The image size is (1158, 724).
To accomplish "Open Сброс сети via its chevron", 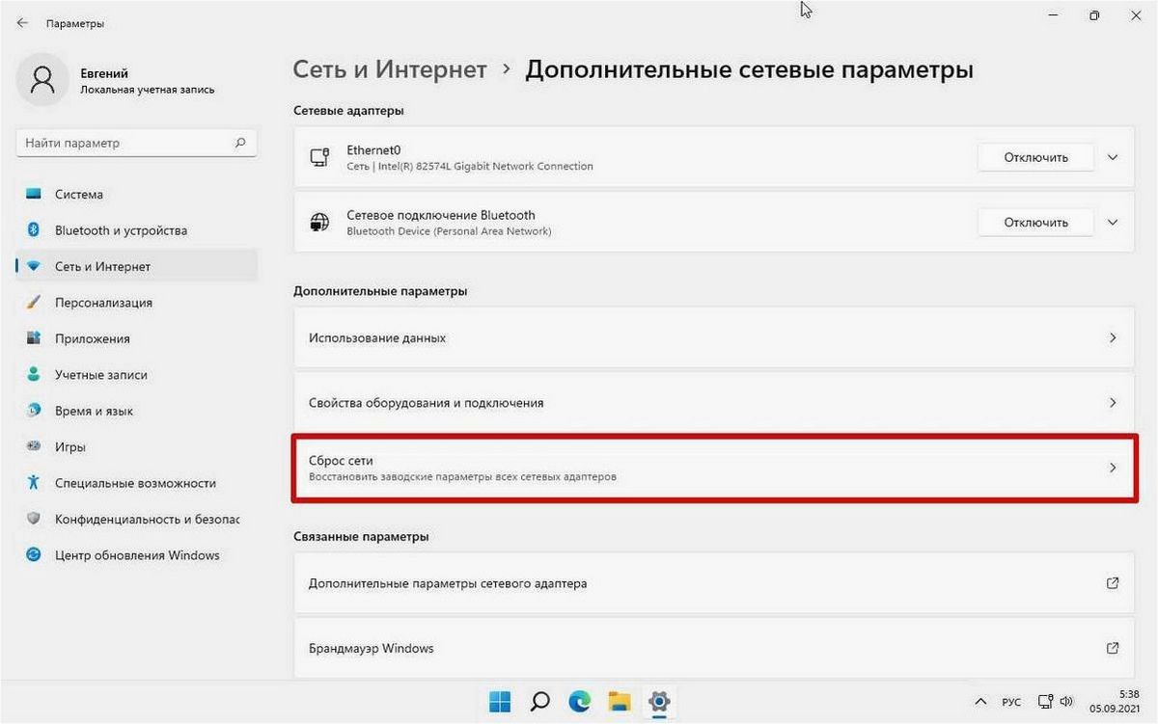I will coord(1113,468).
